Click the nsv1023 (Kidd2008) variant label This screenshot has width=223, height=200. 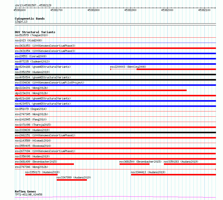[x=29, y=40]
